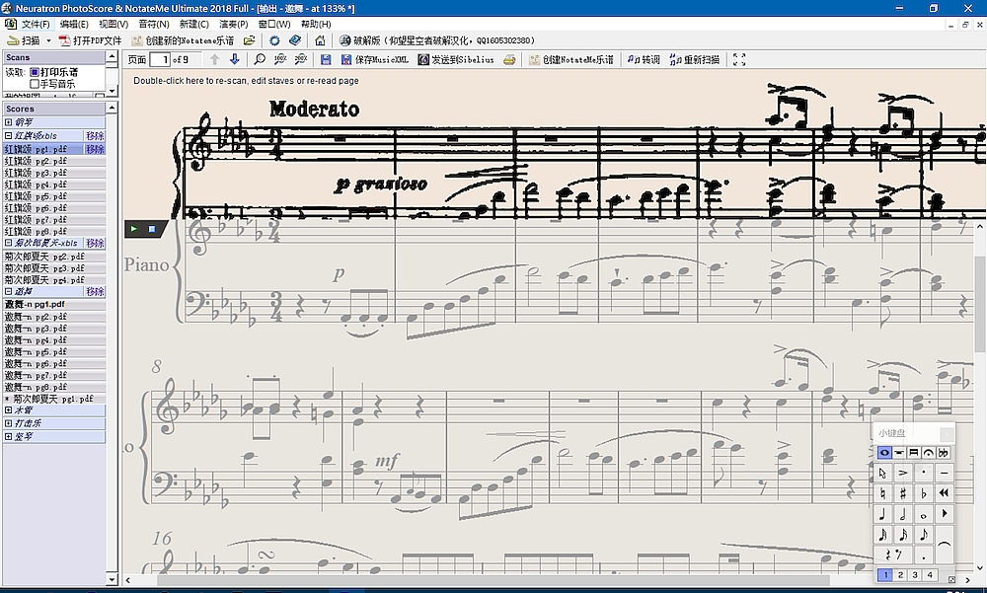Open the 编辑(E) menu
Screen dimensions: 987x593
coord(74,24)
